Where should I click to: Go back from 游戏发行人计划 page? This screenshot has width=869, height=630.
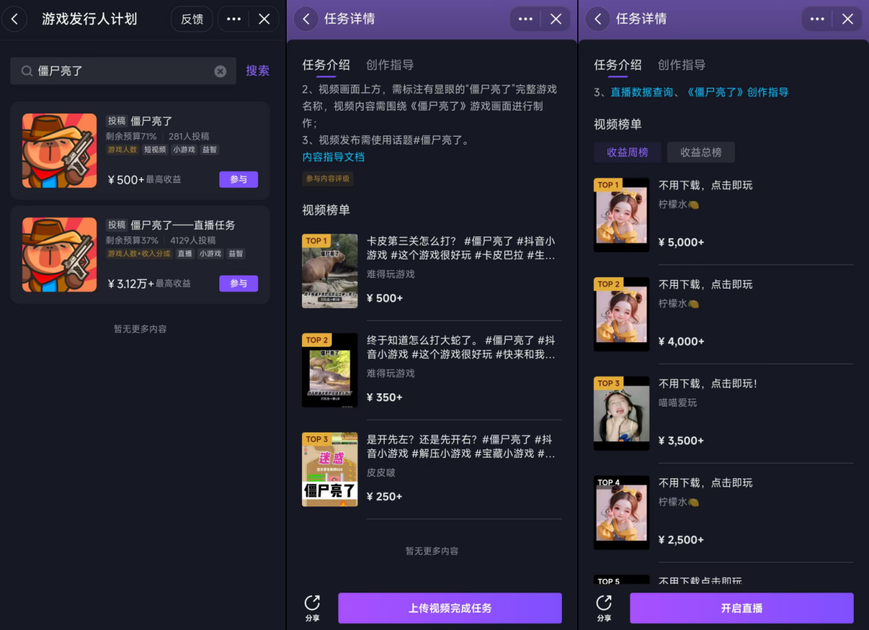coord(14,19)
